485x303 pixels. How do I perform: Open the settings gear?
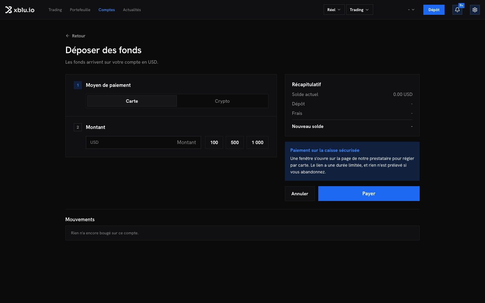[475, 10]
